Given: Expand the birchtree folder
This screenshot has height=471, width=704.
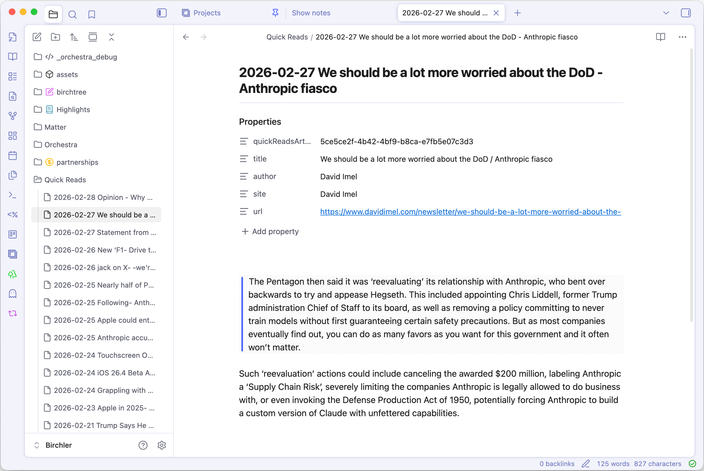Looking at the screenshot, I should (96, 92).
